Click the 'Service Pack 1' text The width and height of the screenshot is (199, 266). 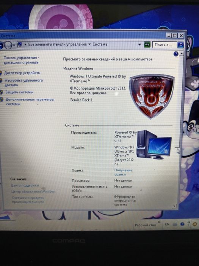coord(81,100)
